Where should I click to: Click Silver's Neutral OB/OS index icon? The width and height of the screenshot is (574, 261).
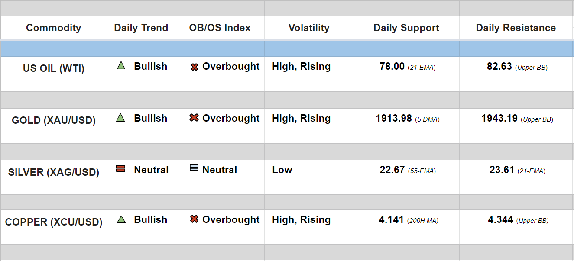tap(194, 168)
